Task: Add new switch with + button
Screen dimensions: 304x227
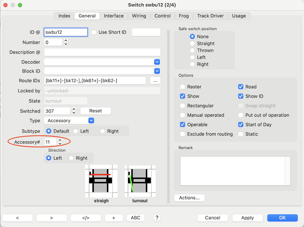Action: pyautogui.click(x=113, y=218)
